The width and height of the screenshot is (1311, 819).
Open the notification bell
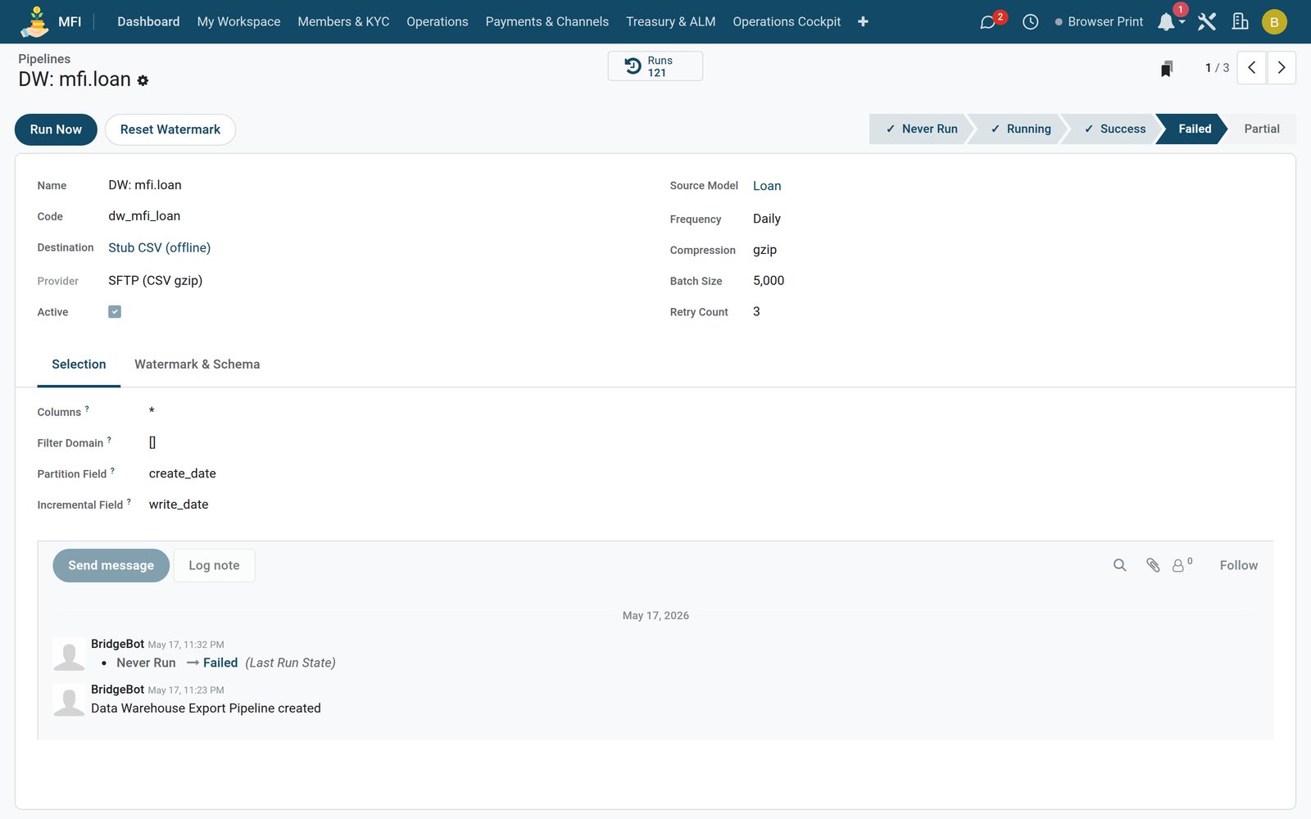pos(1166,22)
